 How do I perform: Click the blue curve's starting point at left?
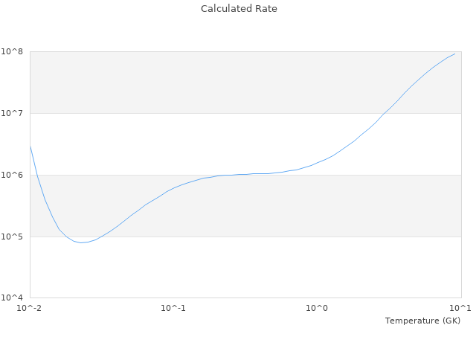pos(30,147)
